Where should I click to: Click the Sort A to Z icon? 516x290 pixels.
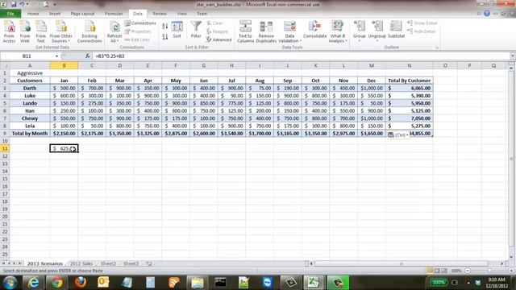tap(164, 26)
